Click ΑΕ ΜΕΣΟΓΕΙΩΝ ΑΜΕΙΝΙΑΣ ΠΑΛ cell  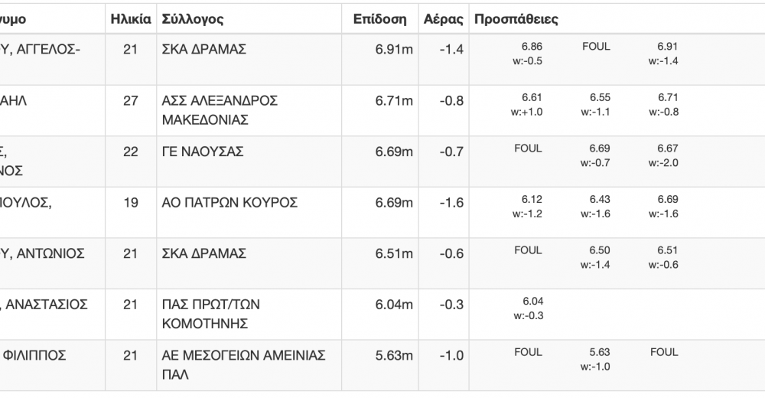249,365
